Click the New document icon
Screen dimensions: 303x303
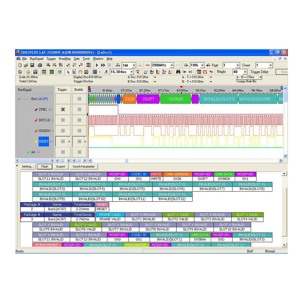tap(20, 65)
